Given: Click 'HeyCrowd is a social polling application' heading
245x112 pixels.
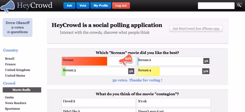Looking at the screenshot, I should [107, 25].
